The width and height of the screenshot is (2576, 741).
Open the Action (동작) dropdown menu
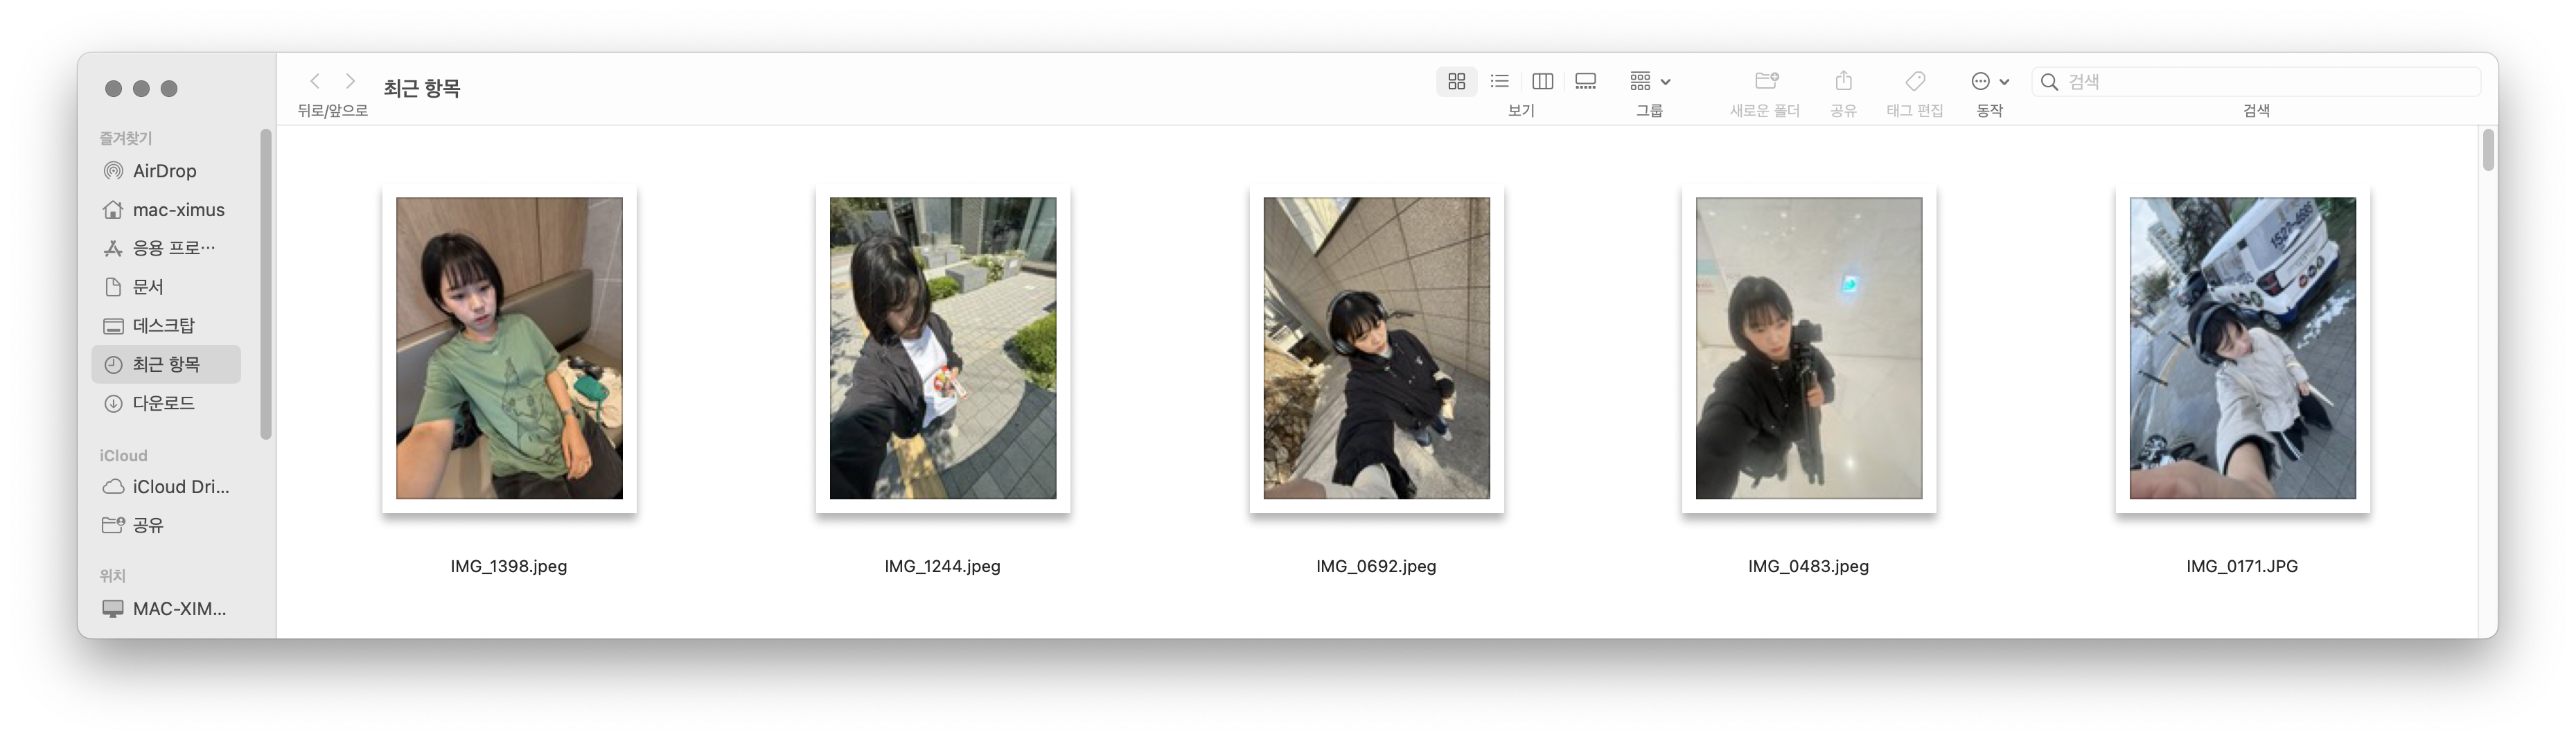[1989, 81]
